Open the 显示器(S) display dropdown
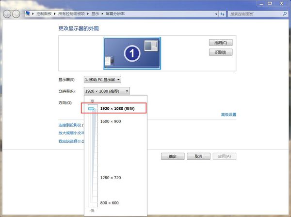 pyautogui.click(x=102, y=80)
